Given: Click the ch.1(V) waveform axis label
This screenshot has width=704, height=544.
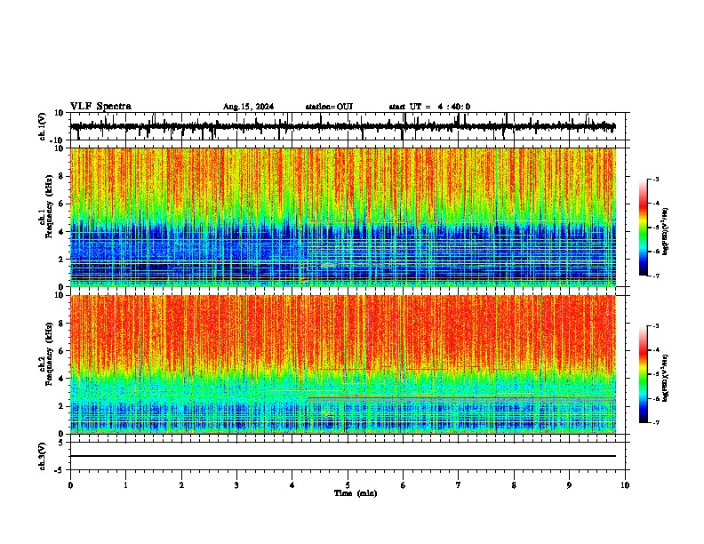Looking at the screenshot, I should click(43, 126).
